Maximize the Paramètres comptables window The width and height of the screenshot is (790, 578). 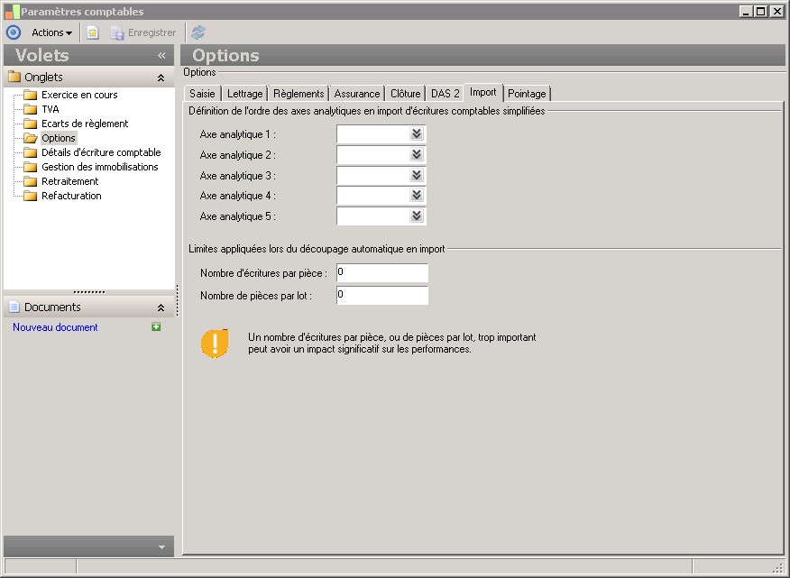click(x=761, y=11)
